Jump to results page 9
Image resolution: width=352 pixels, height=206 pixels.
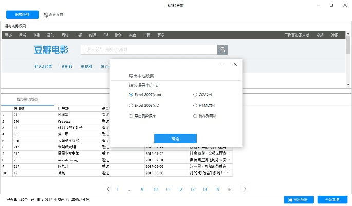[142, 190]
